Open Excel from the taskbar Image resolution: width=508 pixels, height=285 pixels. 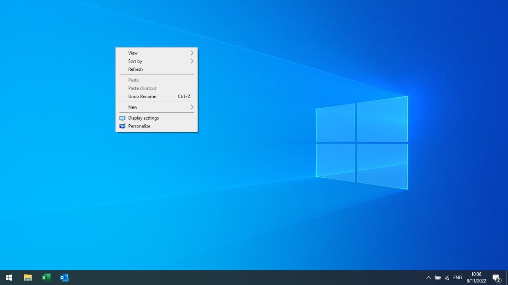46,277
